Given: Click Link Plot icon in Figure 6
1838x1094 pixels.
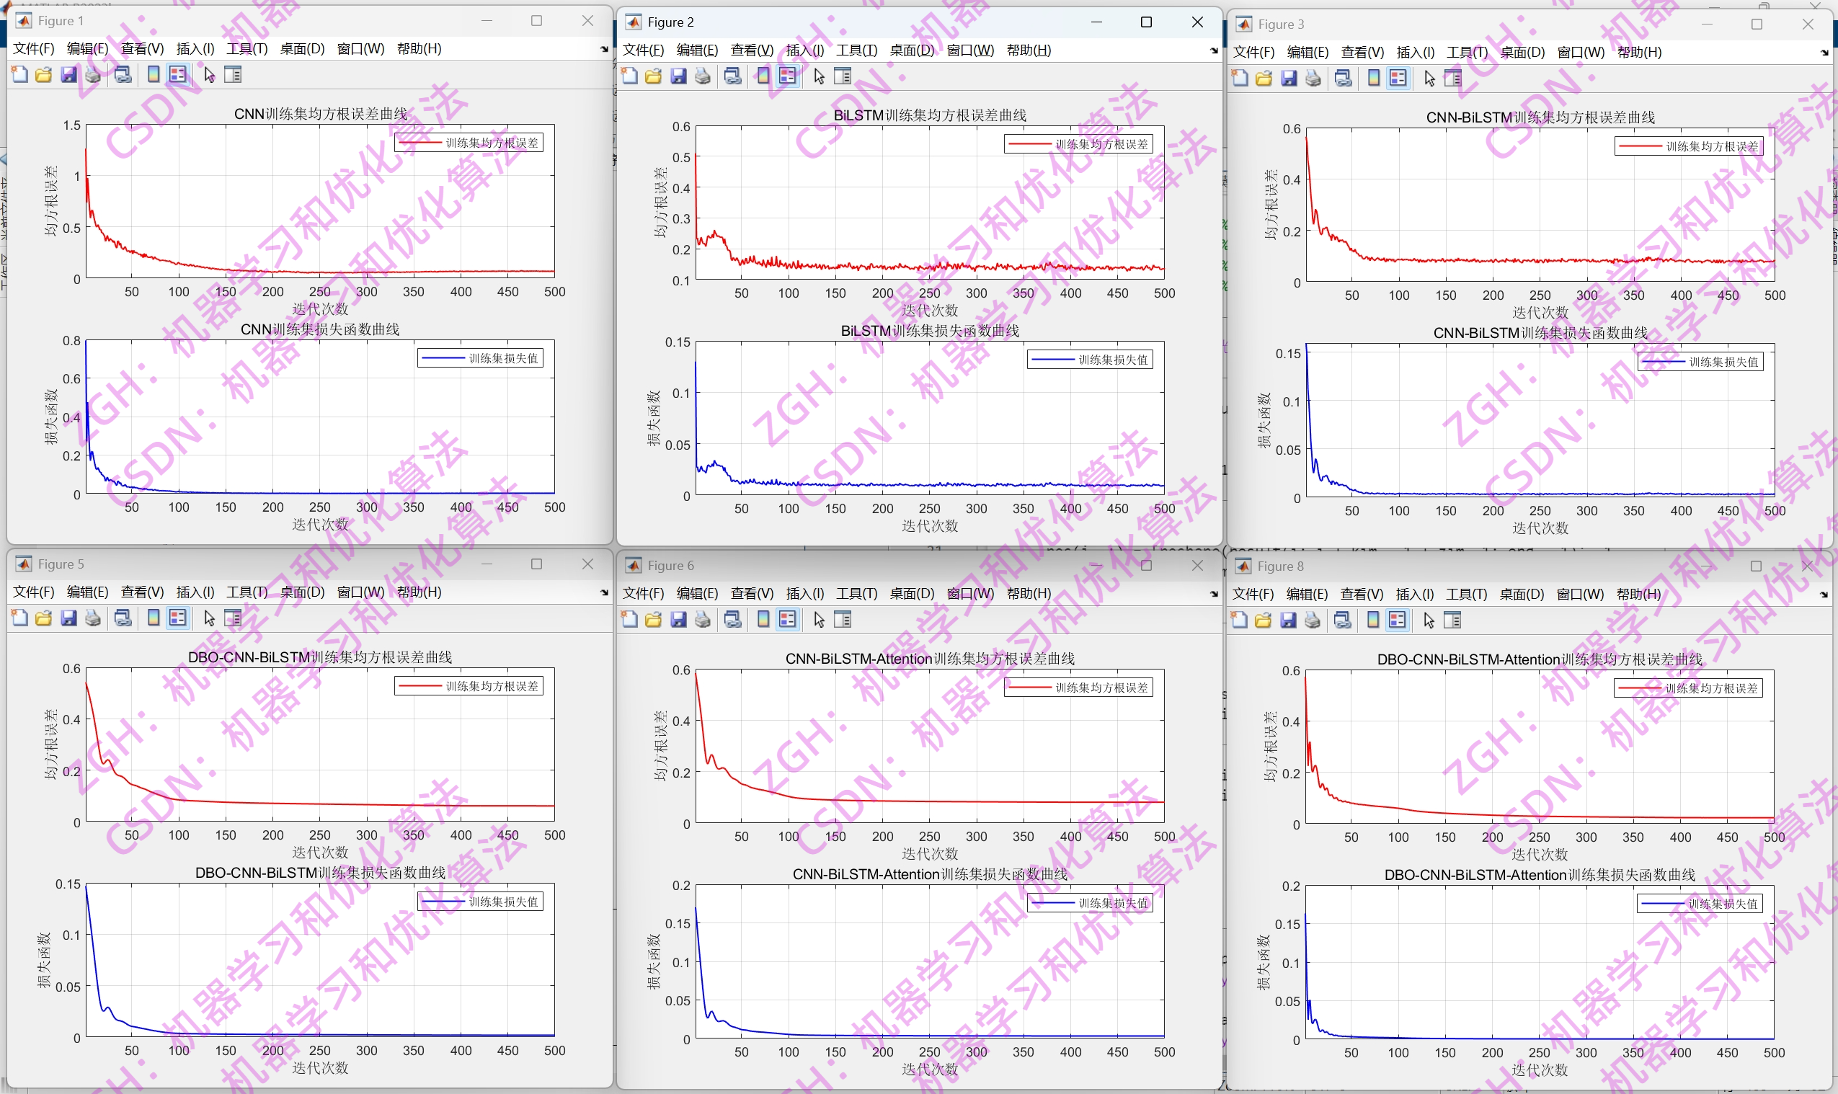Looking at the screenshot, I should tap(732, 619).
